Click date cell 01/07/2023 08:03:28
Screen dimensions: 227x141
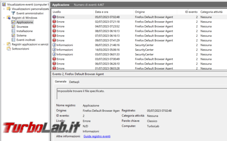coord(107,68)
